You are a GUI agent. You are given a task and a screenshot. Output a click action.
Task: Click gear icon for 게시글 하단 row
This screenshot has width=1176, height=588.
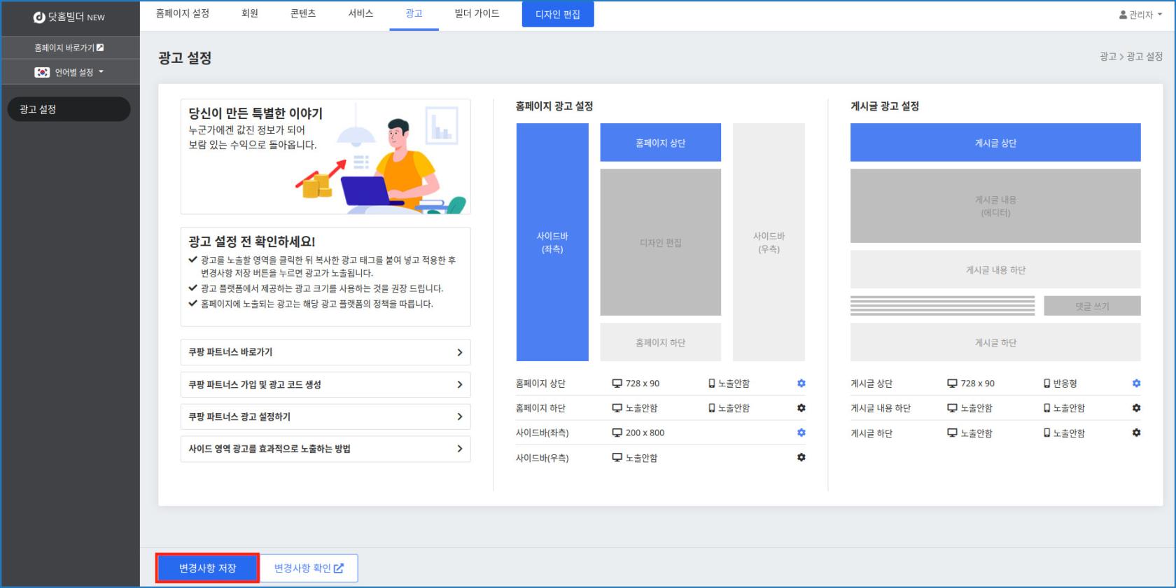click(1136, 433)
